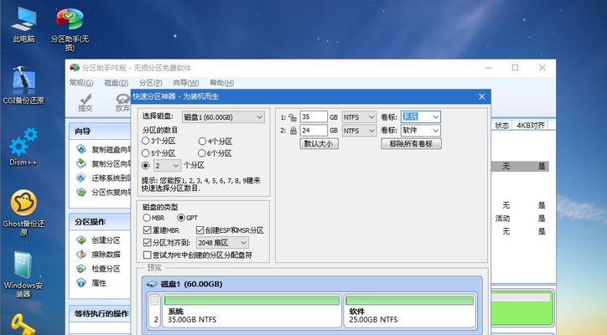The height and width of the screenshot is (335, 607).
Task: Toggle the 分区对齐到 checkbox
Action: click(147, 243)
